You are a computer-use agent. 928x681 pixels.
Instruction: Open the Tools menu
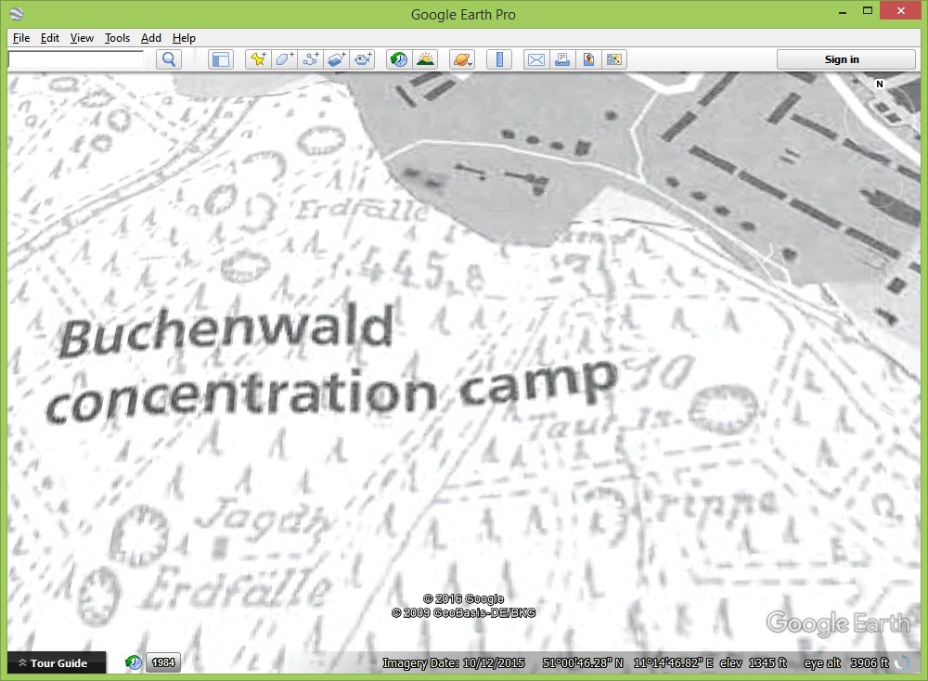tap(117, 38)
